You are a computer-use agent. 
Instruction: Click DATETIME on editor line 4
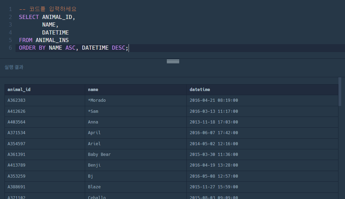55,32
